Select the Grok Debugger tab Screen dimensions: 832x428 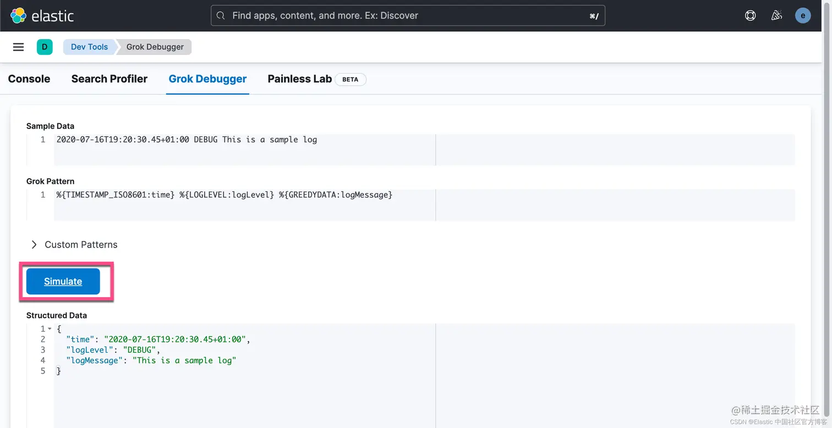point(207,79)
